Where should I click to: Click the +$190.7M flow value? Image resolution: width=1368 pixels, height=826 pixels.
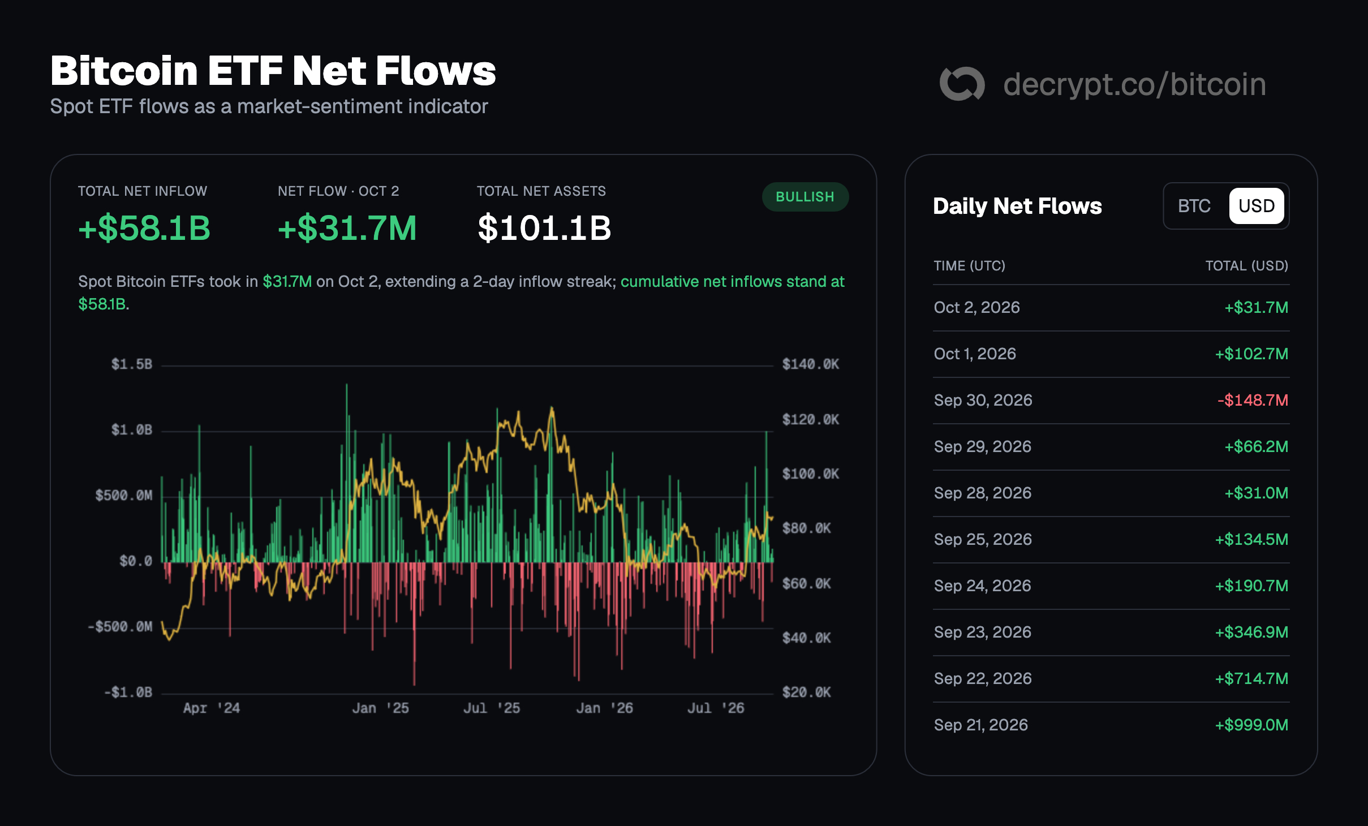coord(1251,586)
